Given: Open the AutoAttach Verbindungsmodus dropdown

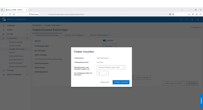Looking at the screenshot, I should click(110, 46).
